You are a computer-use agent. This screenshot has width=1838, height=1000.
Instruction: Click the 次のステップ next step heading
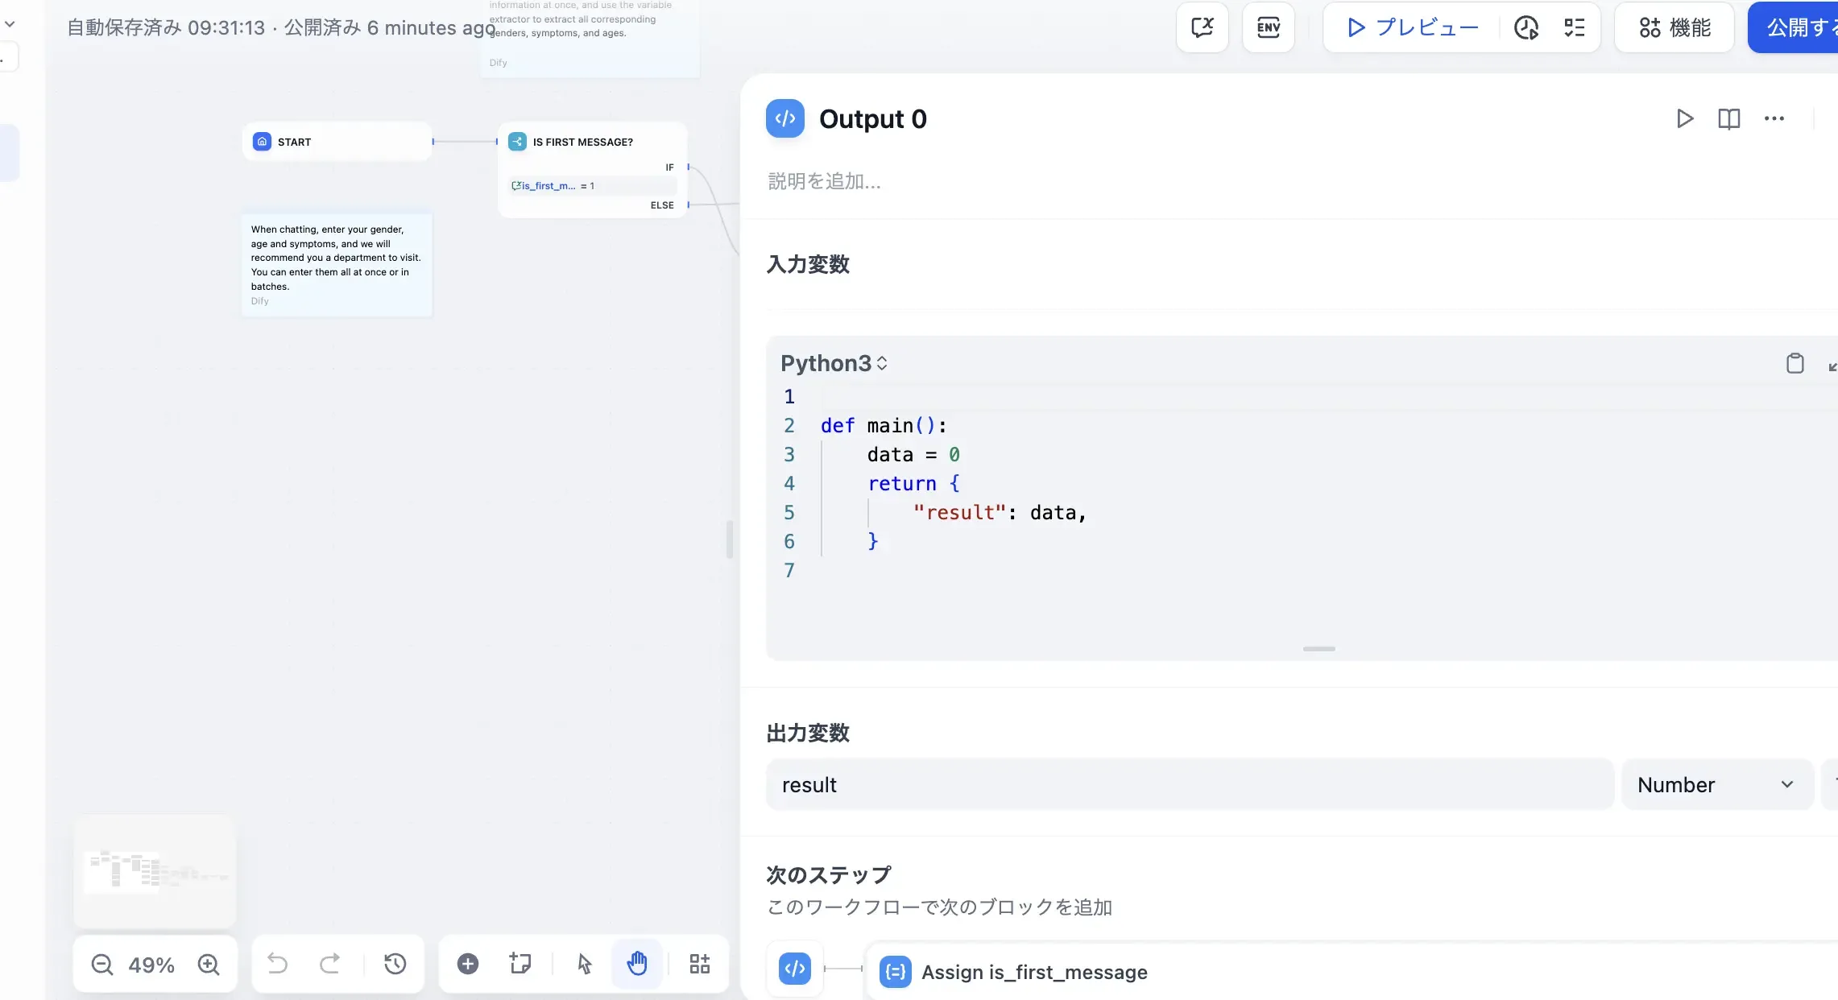[829, 874]
